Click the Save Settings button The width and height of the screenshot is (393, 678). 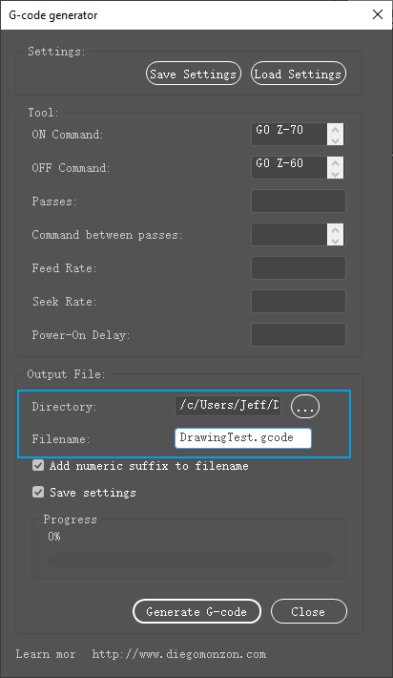click(x=193, y=74)
